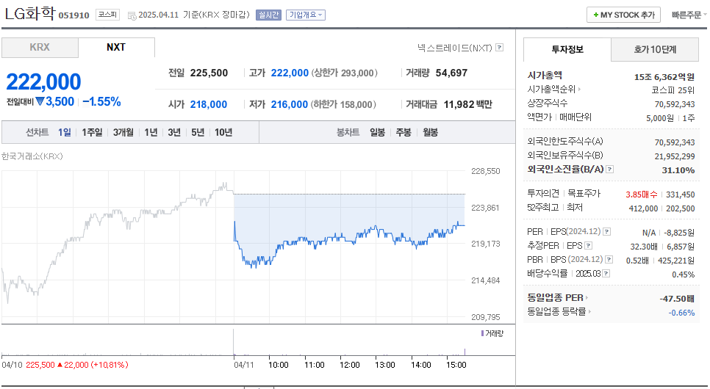Open the 투자정보 tab
The width and height of the screenshot is (710, 389).
[567, 50]
